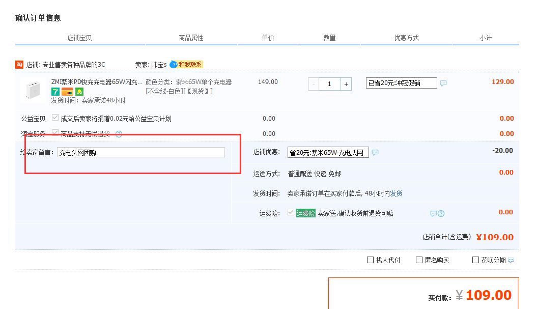The height and width of the screenshot is (309, 537).
Task: Increase quantity with the plus button
Action: coord(346,84)
